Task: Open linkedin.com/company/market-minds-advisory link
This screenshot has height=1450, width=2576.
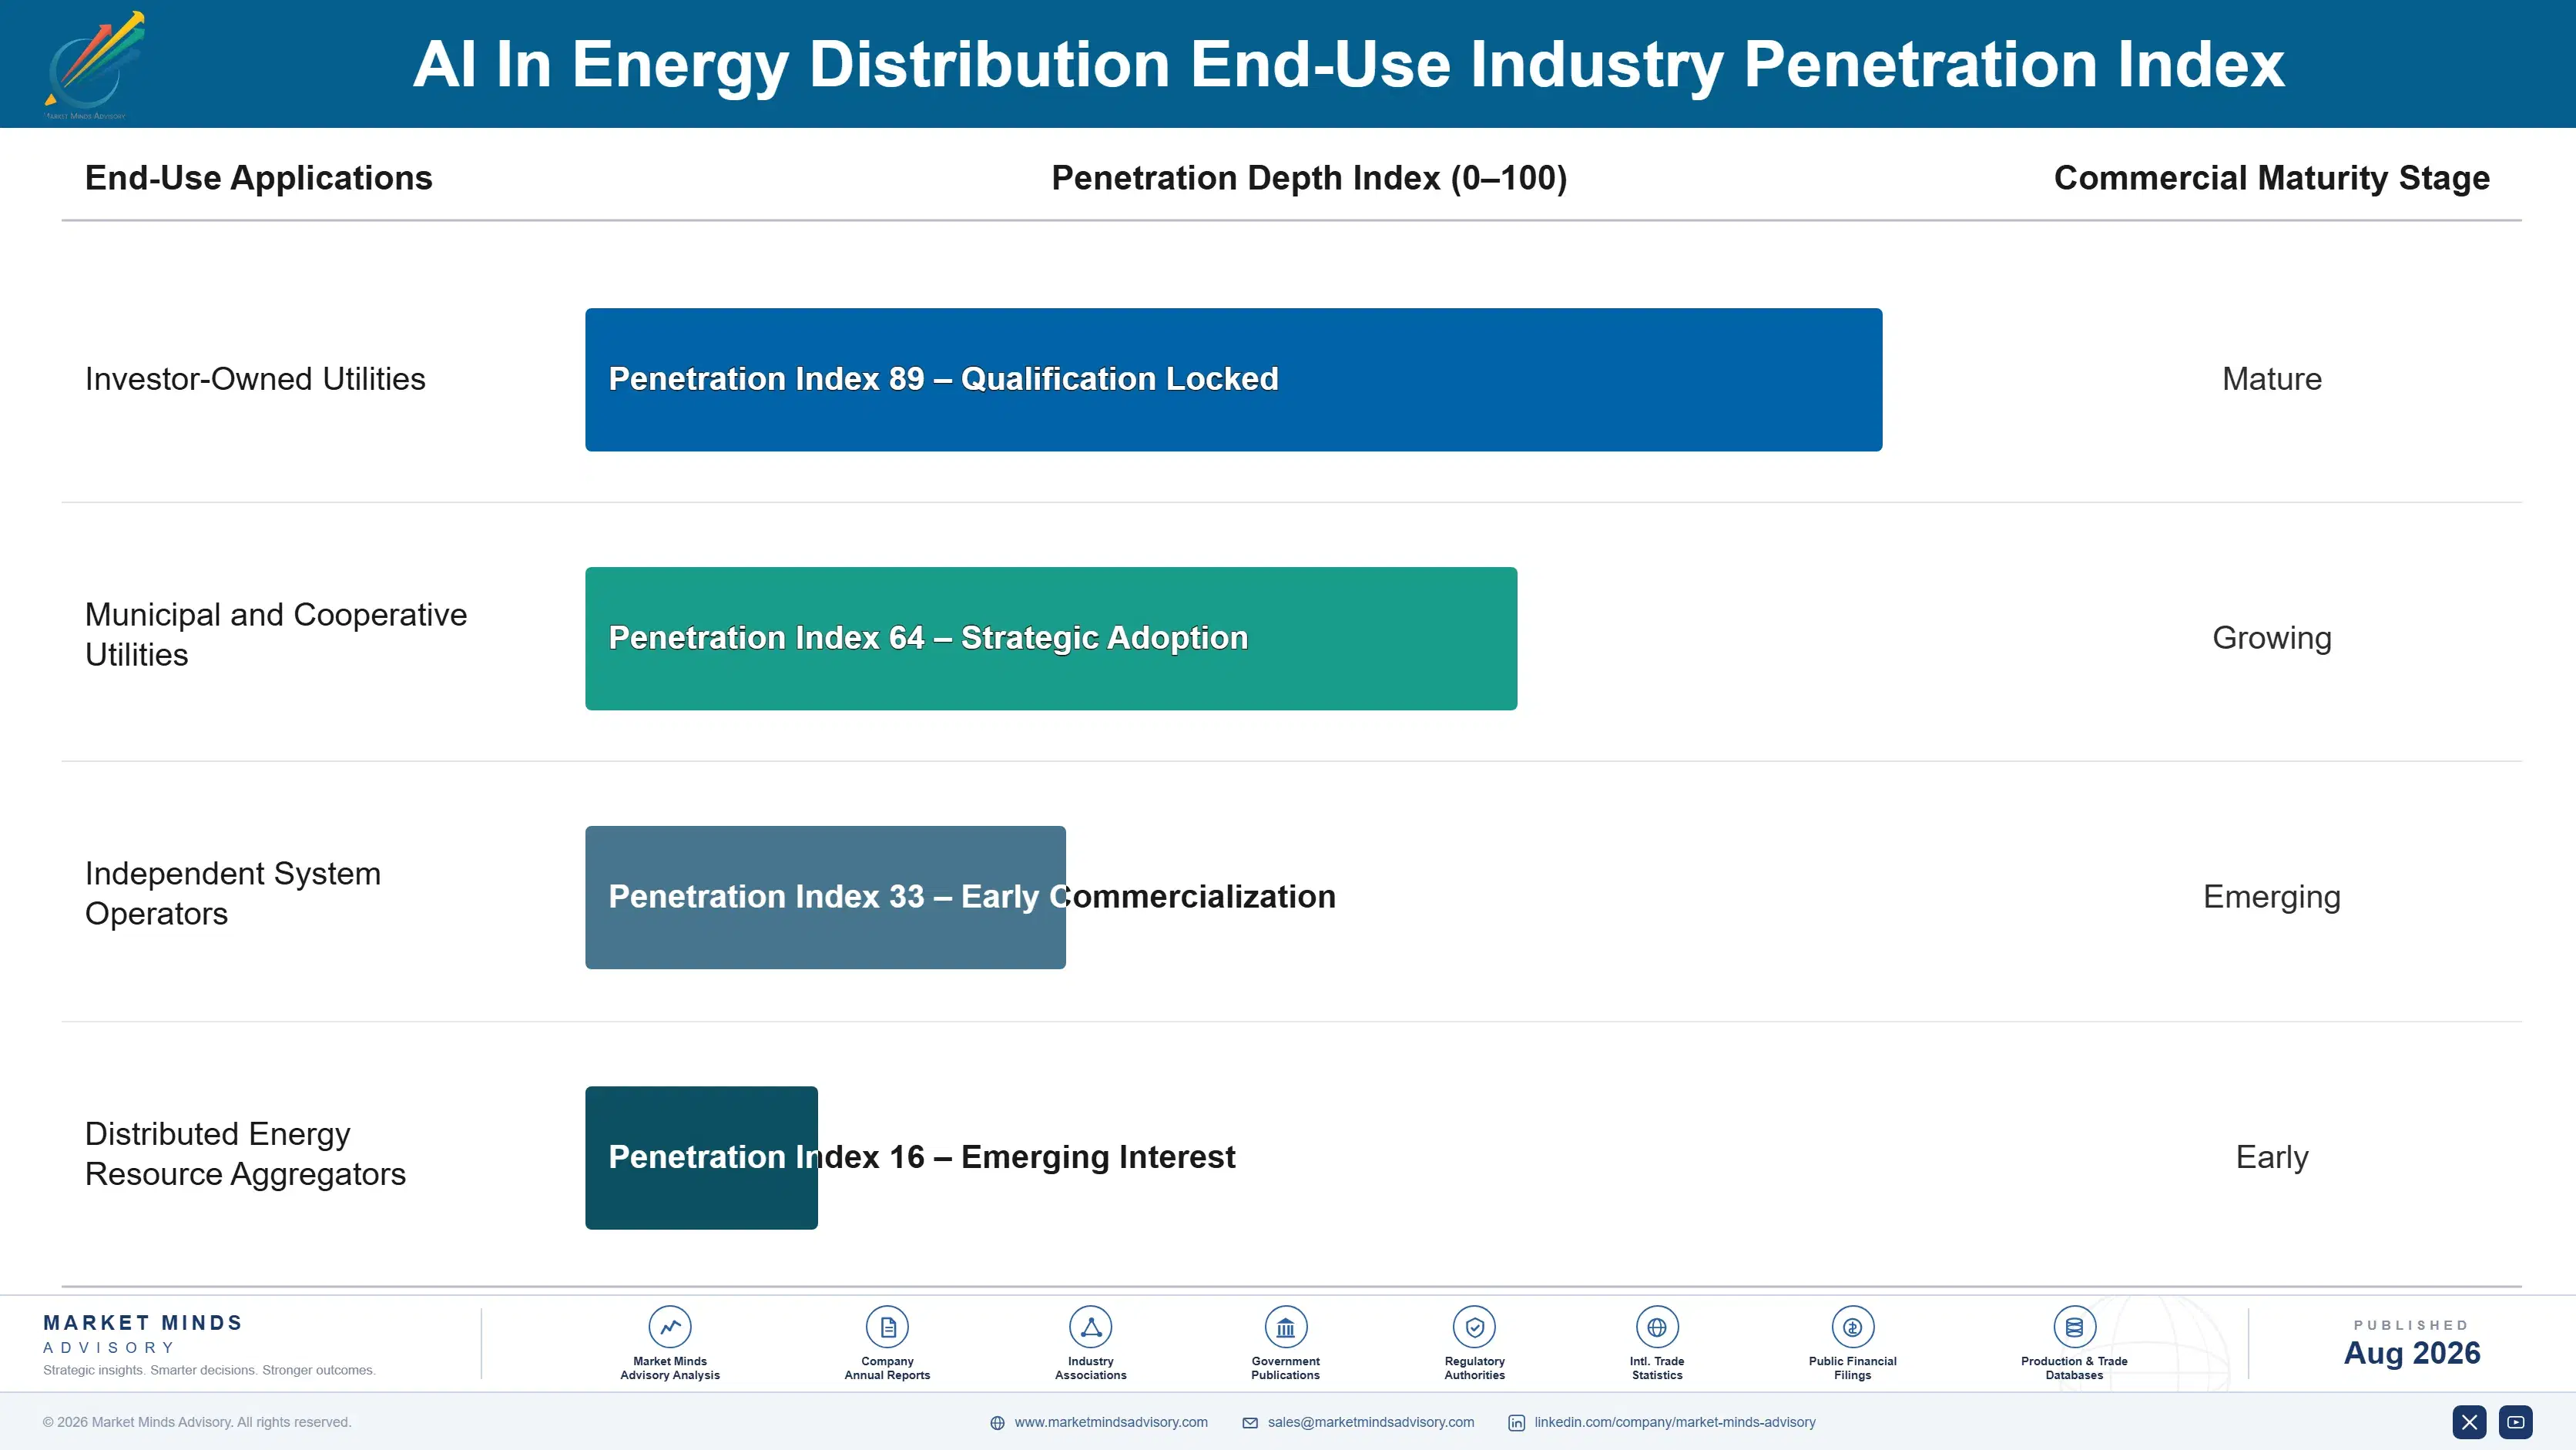Action: pyautogui.click(x=1675, y=1422)
